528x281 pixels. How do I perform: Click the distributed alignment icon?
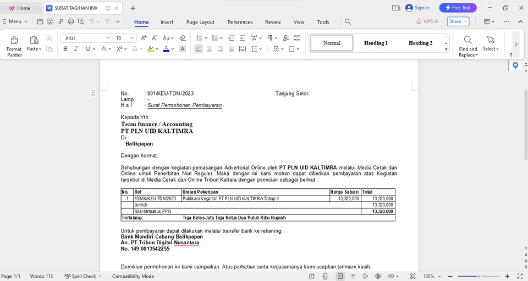pyautogui.click(x=242, y=49)
